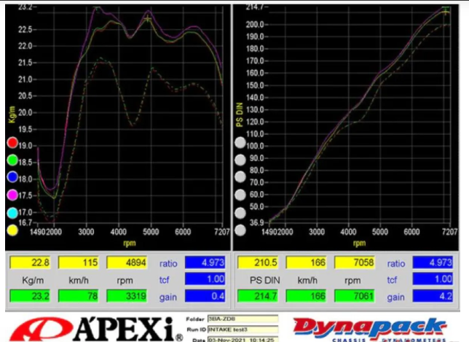Toggle the blue run indicator on torque graph
This screenshot has width=469, height=342.
click(x=12, y=177)
